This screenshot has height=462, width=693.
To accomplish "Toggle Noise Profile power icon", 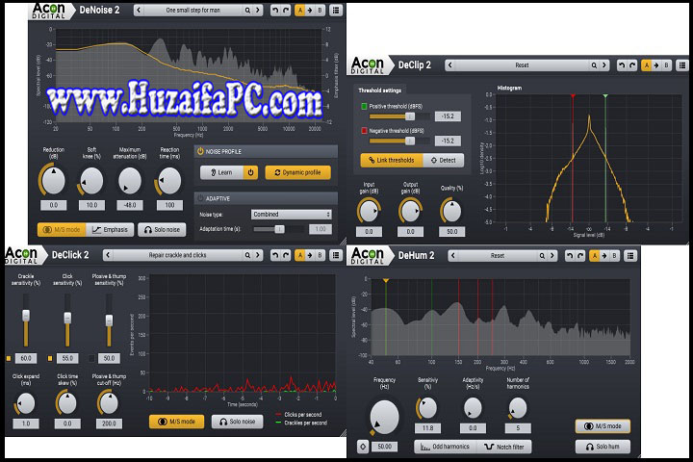I will click(x=200, y=151).
